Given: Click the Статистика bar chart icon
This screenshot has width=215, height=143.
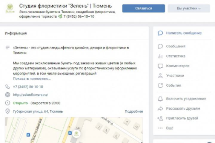Looking at the screenshot, I should pyautogui.click(x=160, y=56).
